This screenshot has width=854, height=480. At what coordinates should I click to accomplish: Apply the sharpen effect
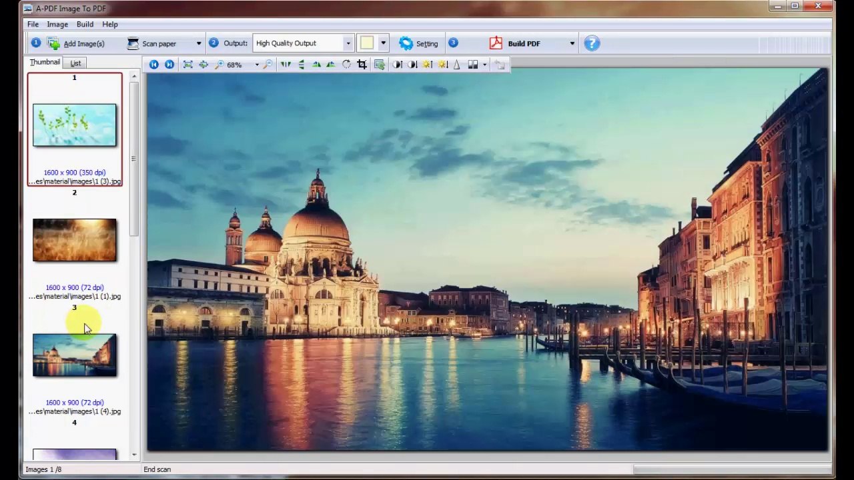[x=456, y=65]
